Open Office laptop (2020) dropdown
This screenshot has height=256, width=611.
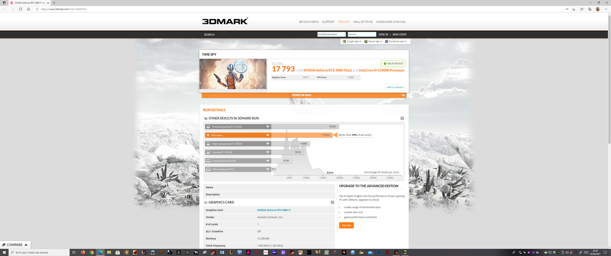(x=268, y=170)
